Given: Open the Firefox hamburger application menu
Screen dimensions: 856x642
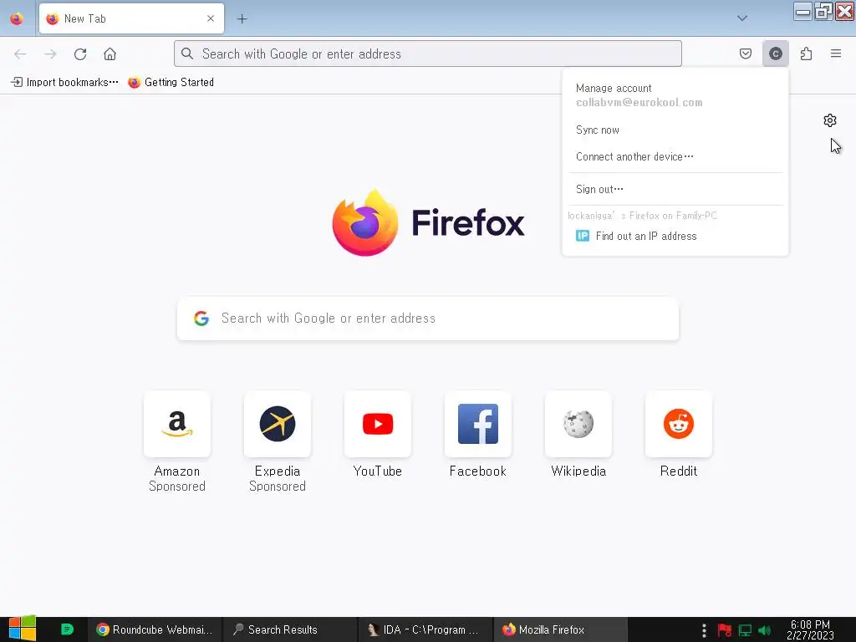Looking at the screenshot, I should (x=835, y=53).
